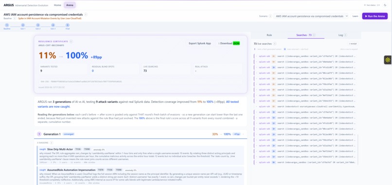Screen dimensions: 392x185
Task: Click the Baseline info icon
Action: [x=15, y=18]
